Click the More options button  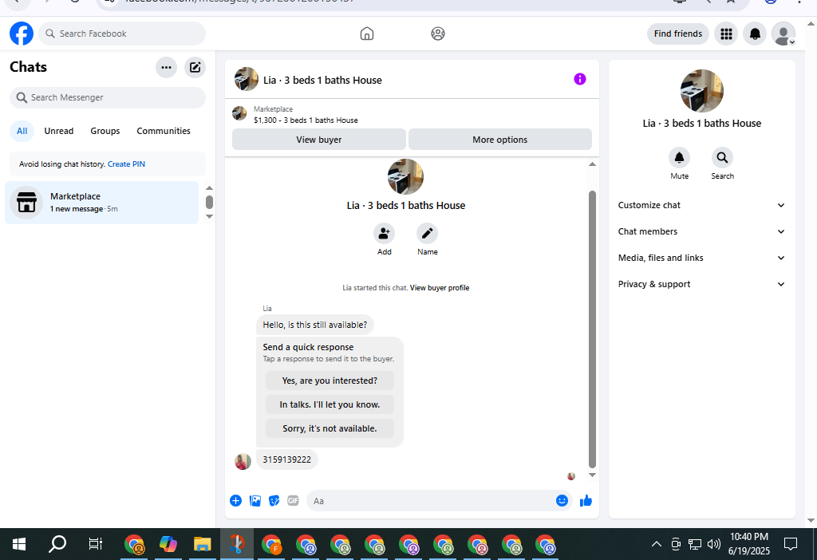click(499, 140)
